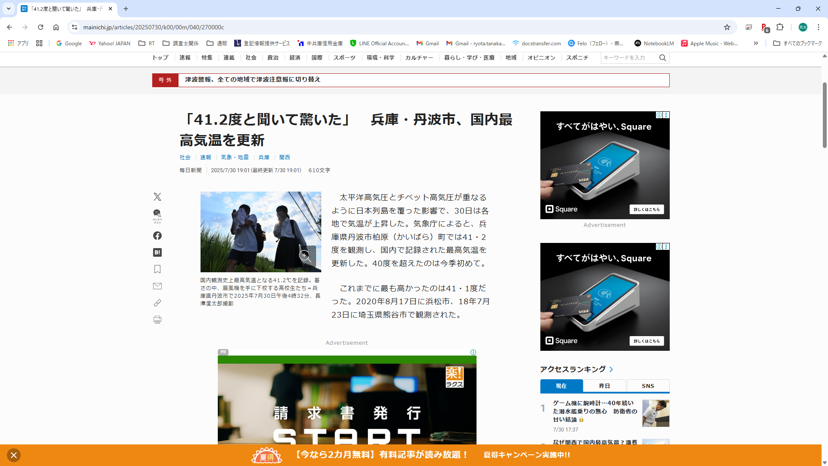The width and height of the screenshot is (828, 466).
Task: Dismiss orange campaign banner with X
Action: [x=14, y=455]
